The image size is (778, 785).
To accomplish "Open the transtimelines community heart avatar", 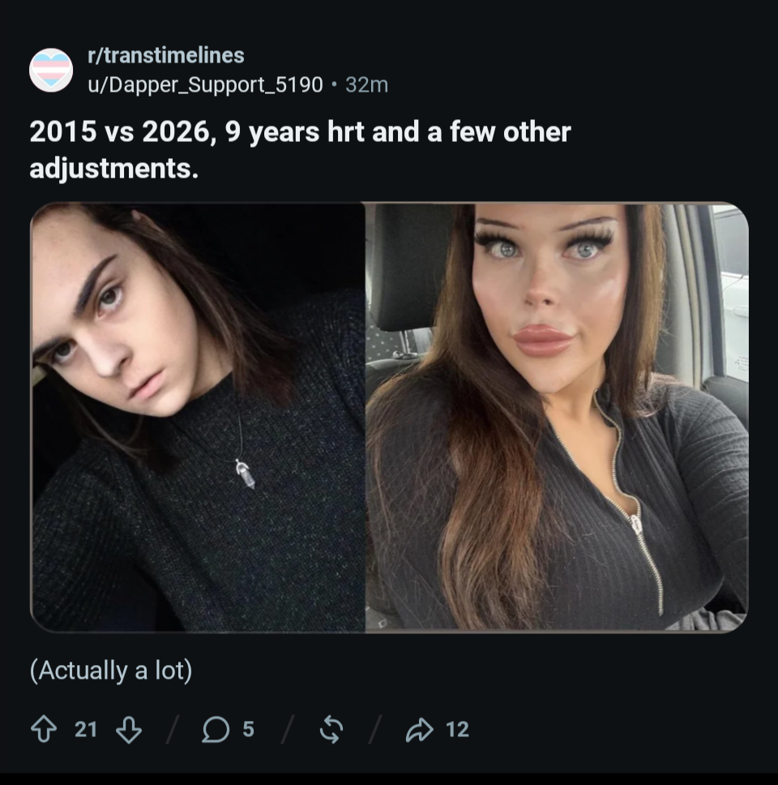I will (51, 70).
